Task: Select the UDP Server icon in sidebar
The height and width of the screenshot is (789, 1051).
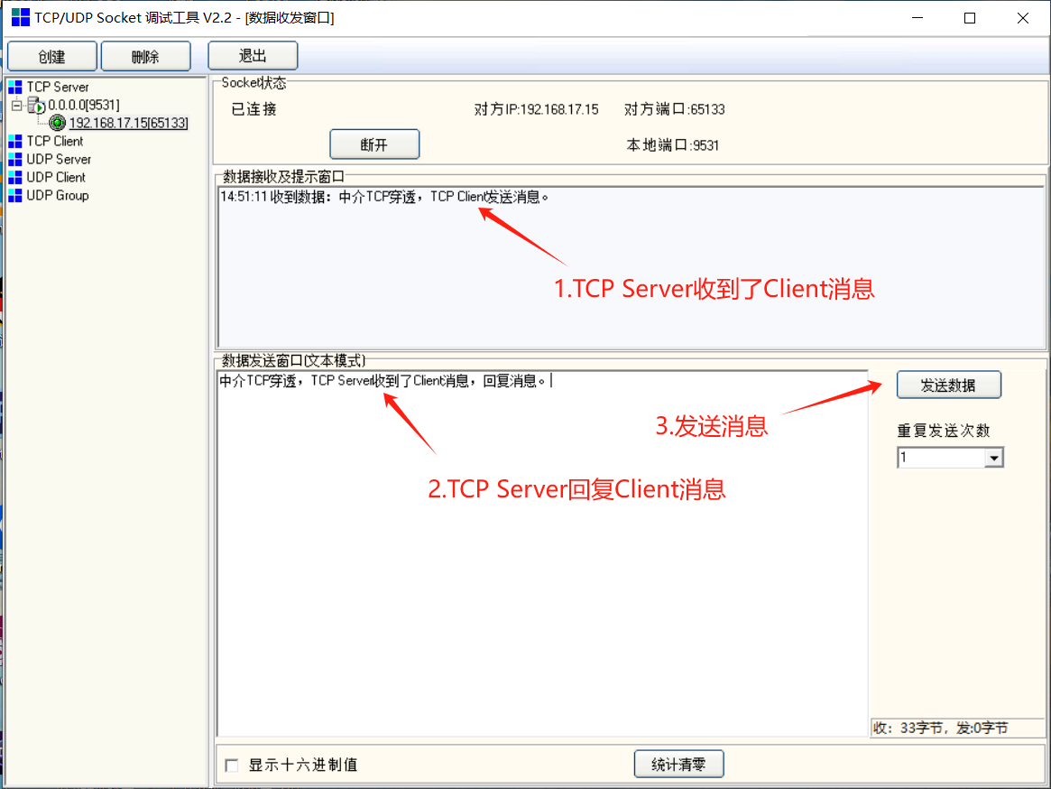Action: pos(14,159)
